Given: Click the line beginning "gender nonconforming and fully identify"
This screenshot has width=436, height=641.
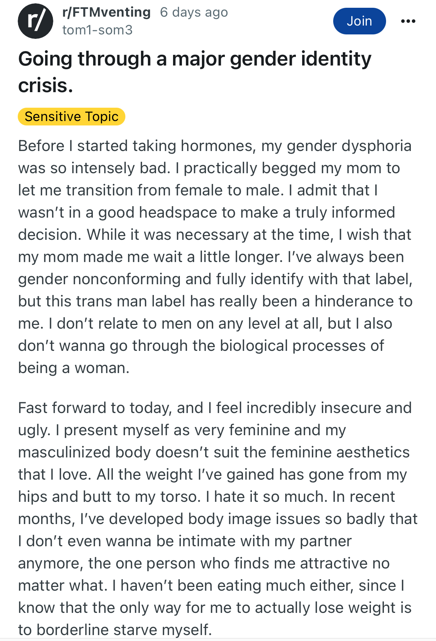Looking at the screenshot, I should pyautogui.click(x=215, y=279).
